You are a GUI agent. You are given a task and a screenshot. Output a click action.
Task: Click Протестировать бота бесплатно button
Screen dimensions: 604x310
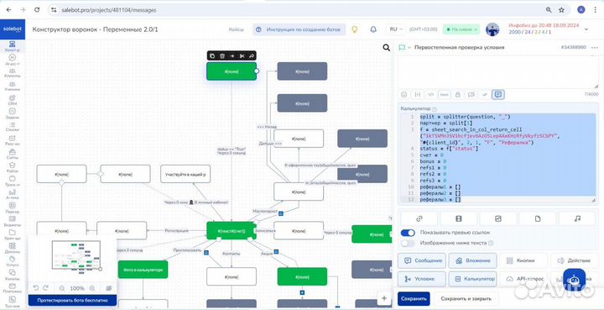(72, 300)
